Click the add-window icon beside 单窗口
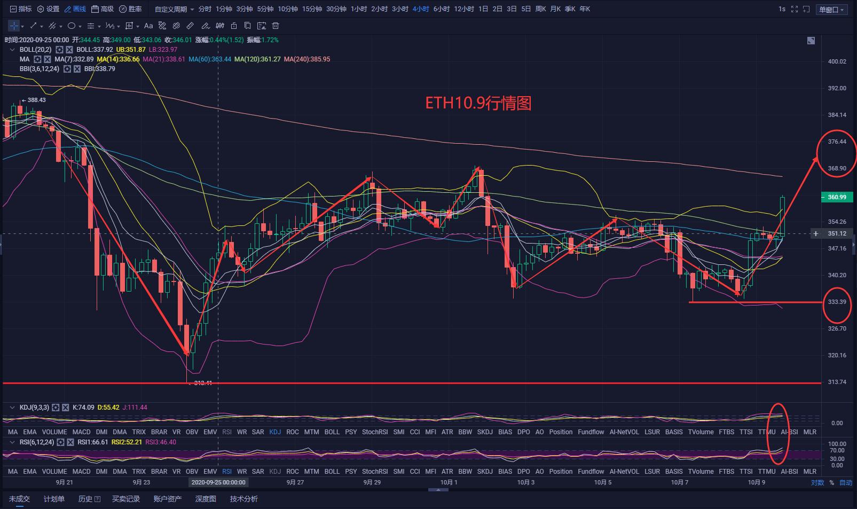 point(806,9)
